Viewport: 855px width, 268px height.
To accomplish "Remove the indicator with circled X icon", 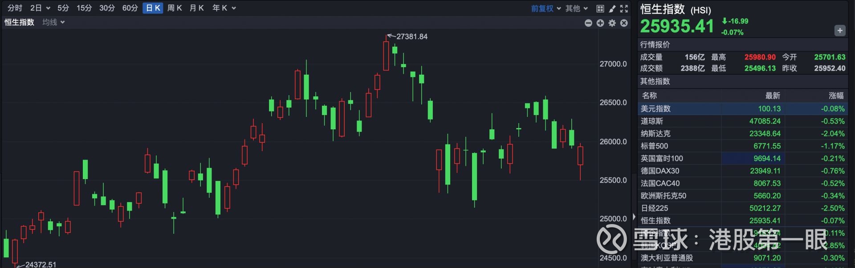I will [624, 23].
